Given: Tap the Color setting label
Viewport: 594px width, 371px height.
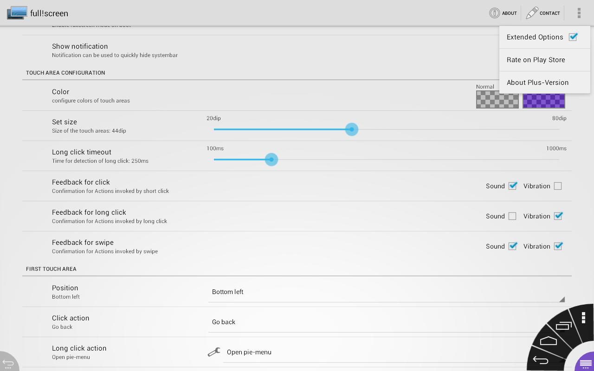Looking at the screenshot, I should [x=60, y=92].
